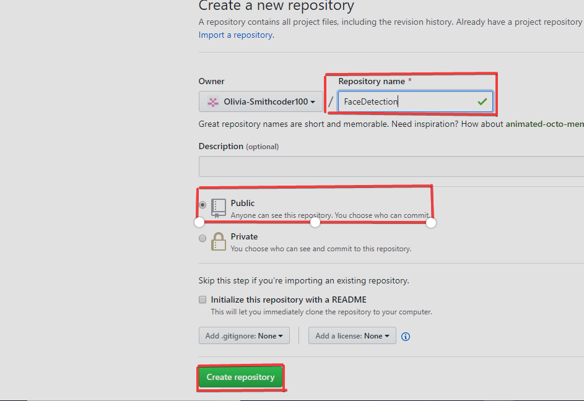Screen dimensions: 584x401
Task: Check "Initialize this repository with a README"
Action: (202, 300)
